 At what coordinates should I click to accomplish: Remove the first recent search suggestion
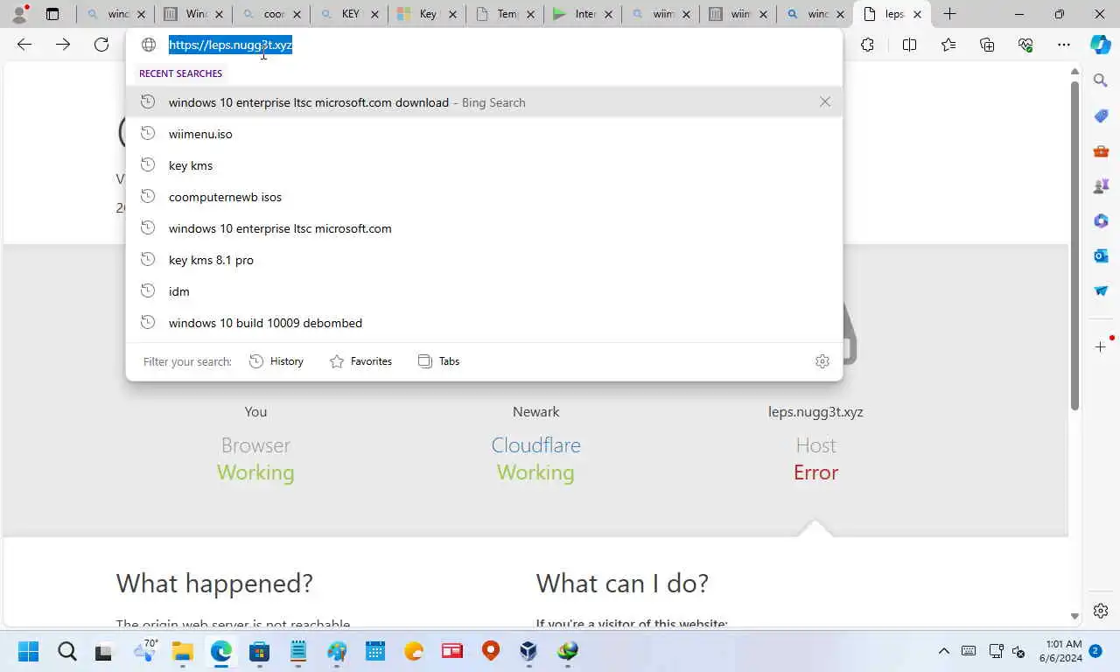pos(824,102)
